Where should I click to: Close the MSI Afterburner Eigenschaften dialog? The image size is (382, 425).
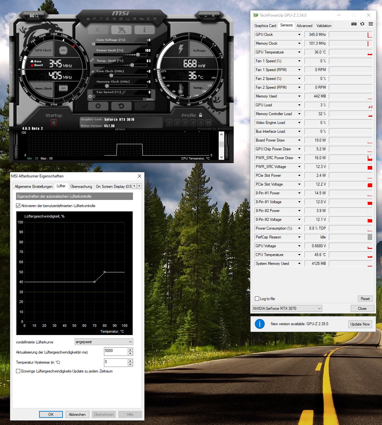pyautogui.click(x=140, y=176)
